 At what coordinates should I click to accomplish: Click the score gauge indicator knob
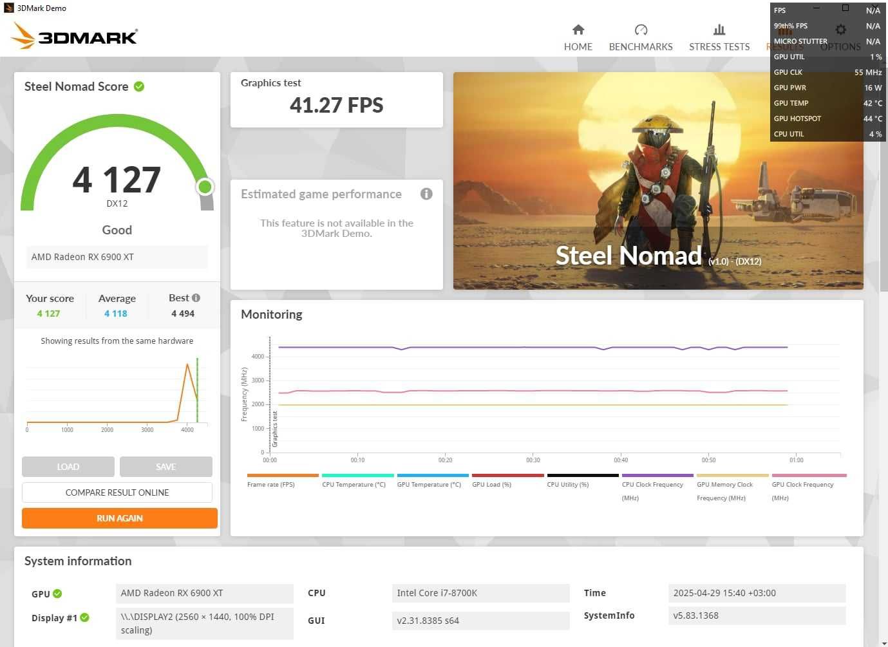pyautogui.click(x=205, y=187)
